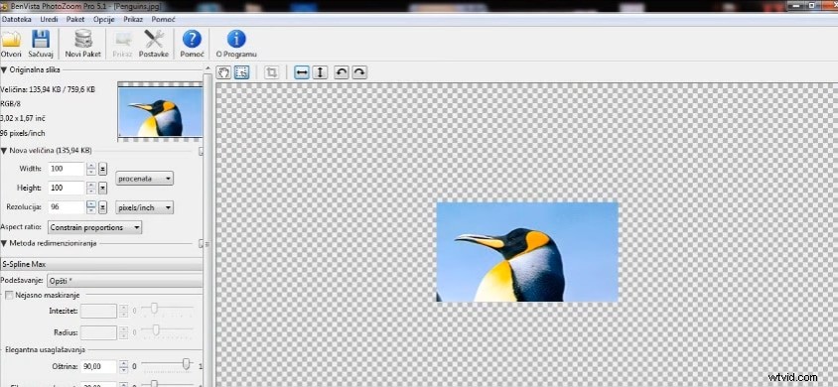Image resolution: width=838 pixels, height=387 pixels.
Task: Open the Pomoć menu in the menu bar
Action: pos(164,19)
